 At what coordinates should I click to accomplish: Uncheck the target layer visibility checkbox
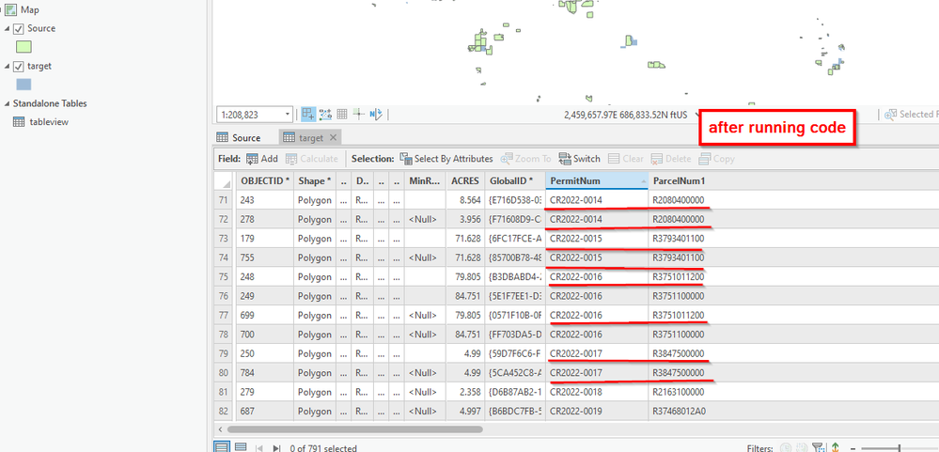click(19, 67)
